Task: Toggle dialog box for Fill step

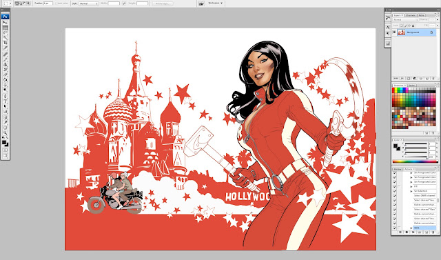Action: tap(399, 186)
